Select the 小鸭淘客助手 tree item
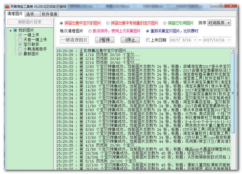Image resolution: width=242 pixels, height=174 pixels. 35,49
